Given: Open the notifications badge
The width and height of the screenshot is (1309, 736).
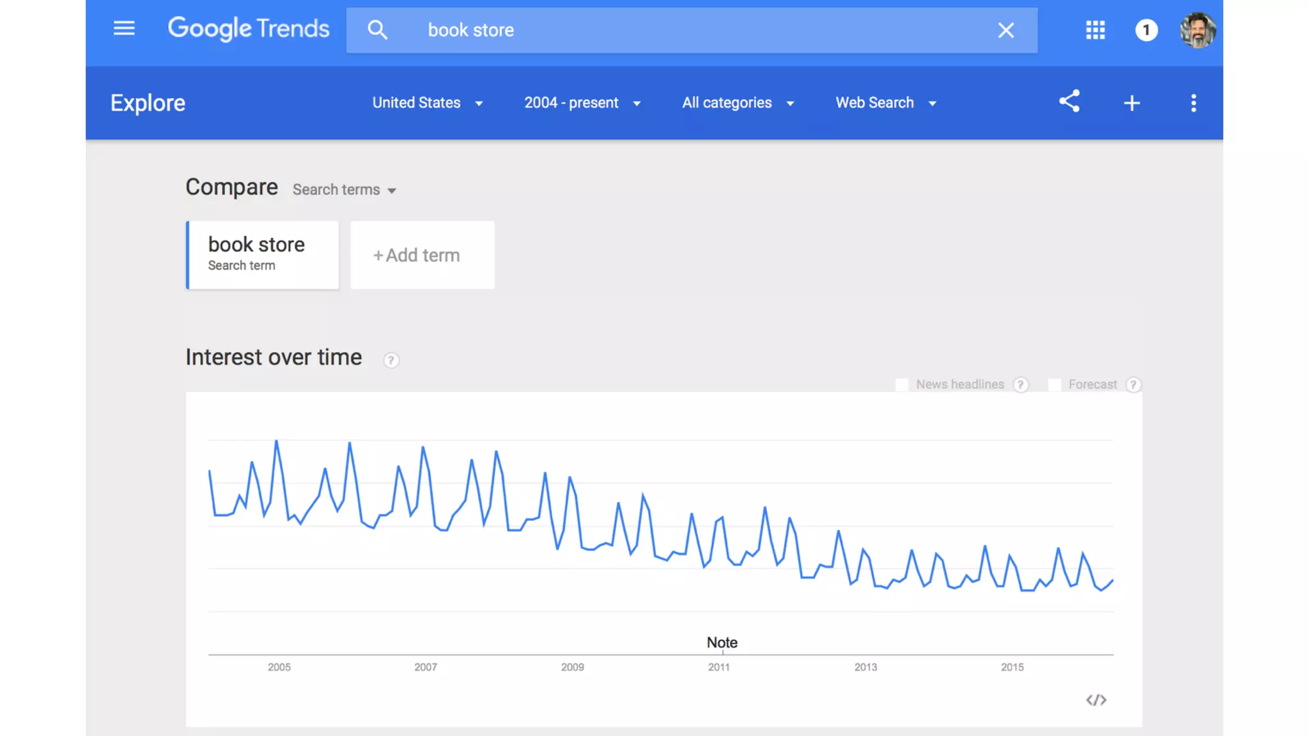Looking at the screenshot, I should point(1146,30).
